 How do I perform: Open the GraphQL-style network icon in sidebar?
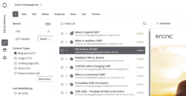tap(5, 58)
